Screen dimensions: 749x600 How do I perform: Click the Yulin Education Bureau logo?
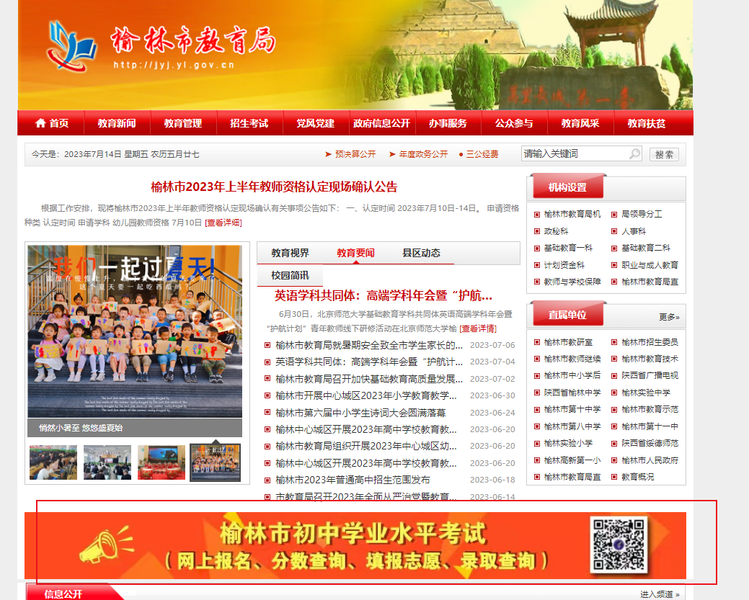pyautogui.click(x=71, y=46)
